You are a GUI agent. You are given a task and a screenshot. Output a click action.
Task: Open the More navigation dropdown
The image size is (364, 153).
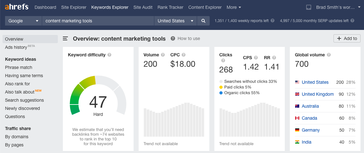coord(234,7)
